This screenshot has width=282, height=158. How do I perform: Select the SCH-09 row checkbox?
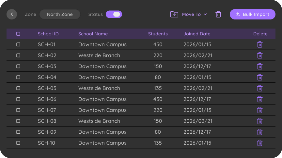18,132
